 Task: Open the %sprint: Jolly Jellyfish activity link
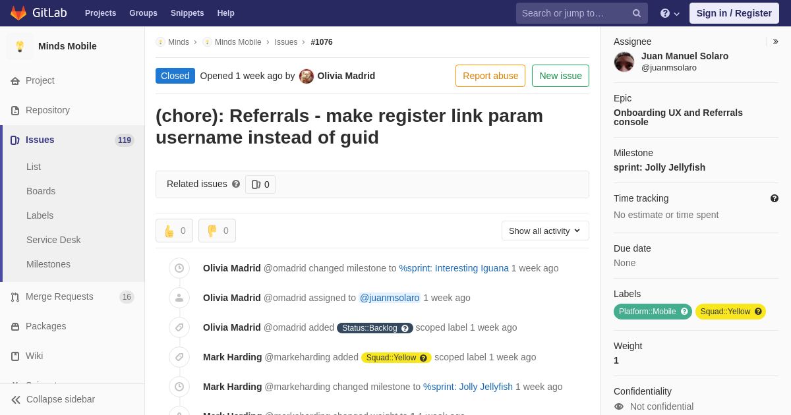click(x=468, y=387)
